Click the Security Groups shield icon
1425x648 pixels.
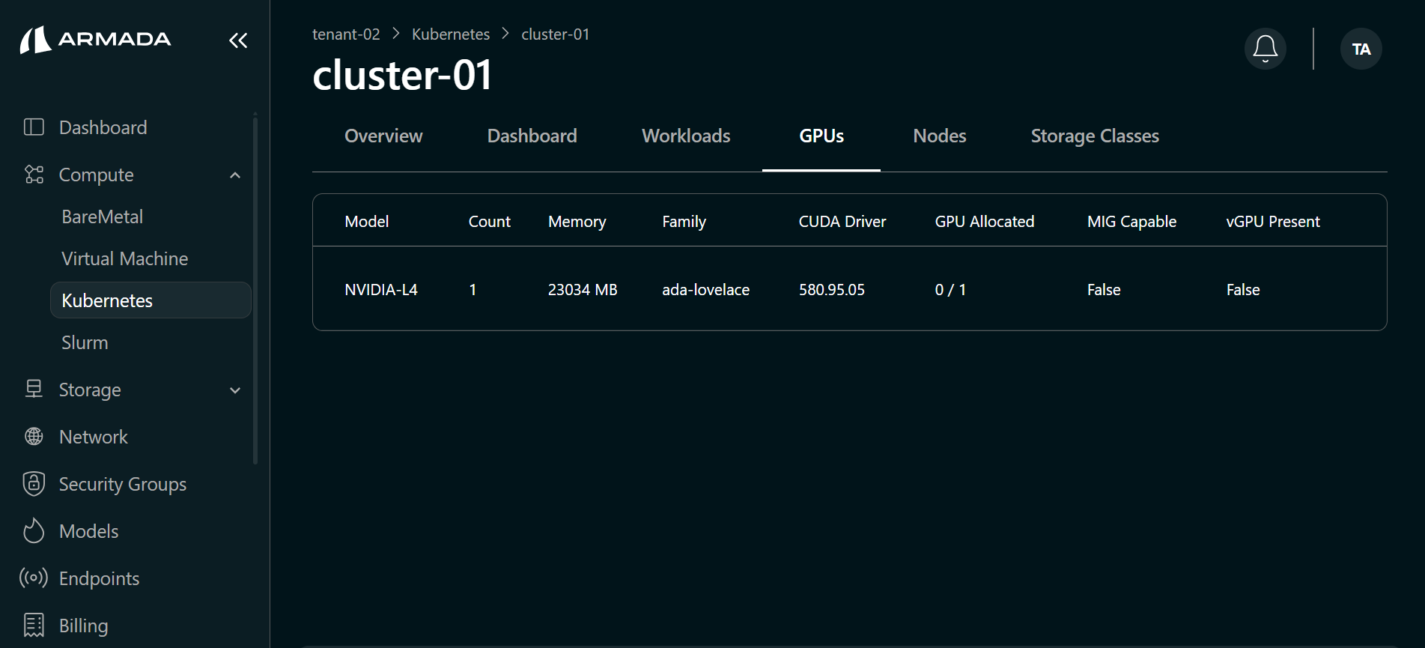(x=34, y=484)
